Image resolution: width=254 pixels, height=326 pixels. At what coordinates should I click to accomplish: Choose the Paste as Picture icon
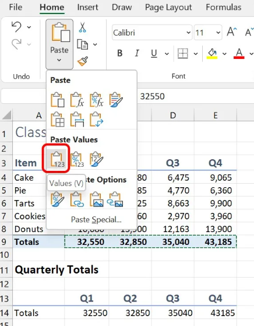96,199
